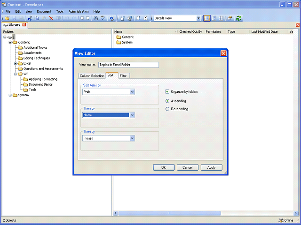The height and width of the screenshot is (225, 301).
Task: Open the File menu
Action: coord(8,11)
